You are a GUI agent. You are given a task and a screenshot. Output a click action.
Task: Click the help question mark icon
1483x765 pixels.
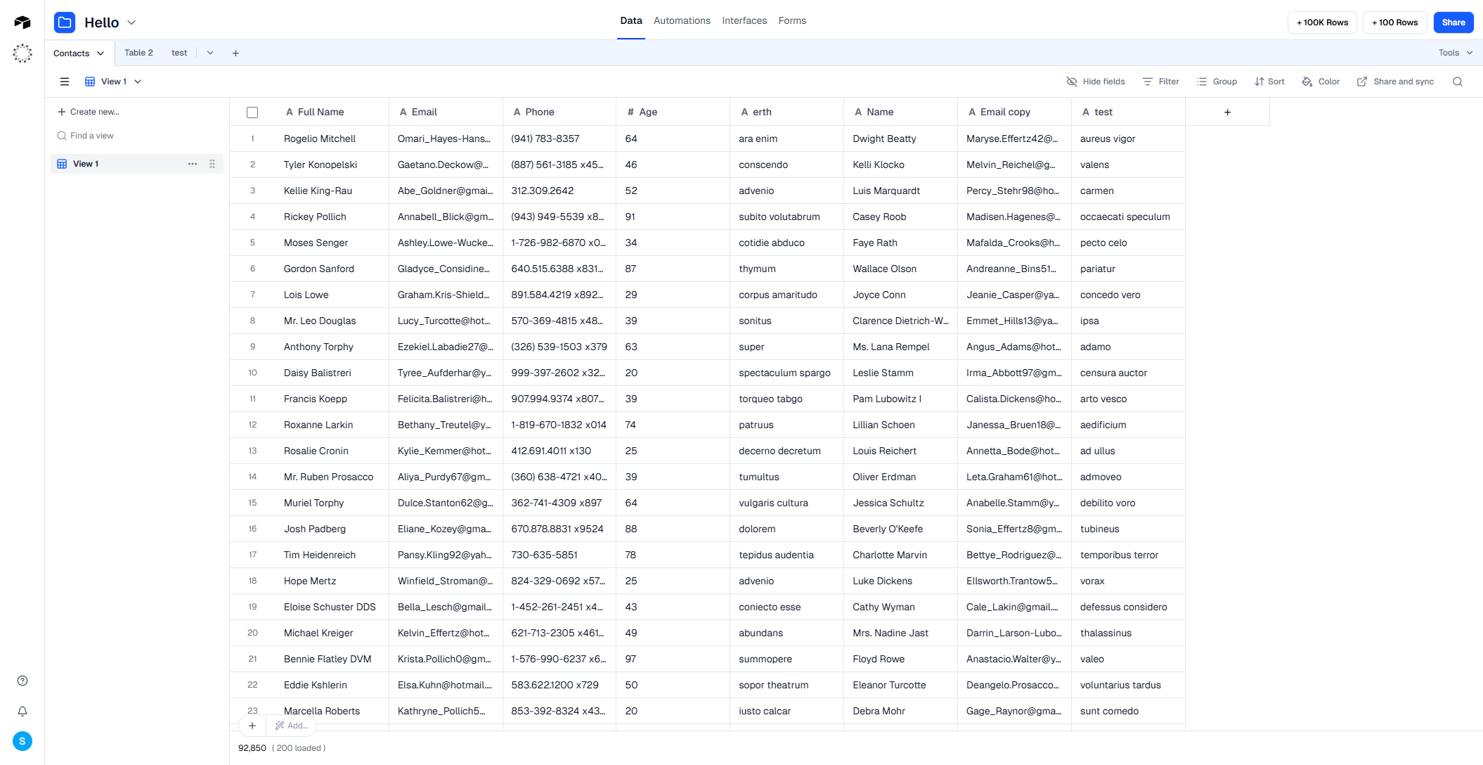tap(22, 681)
